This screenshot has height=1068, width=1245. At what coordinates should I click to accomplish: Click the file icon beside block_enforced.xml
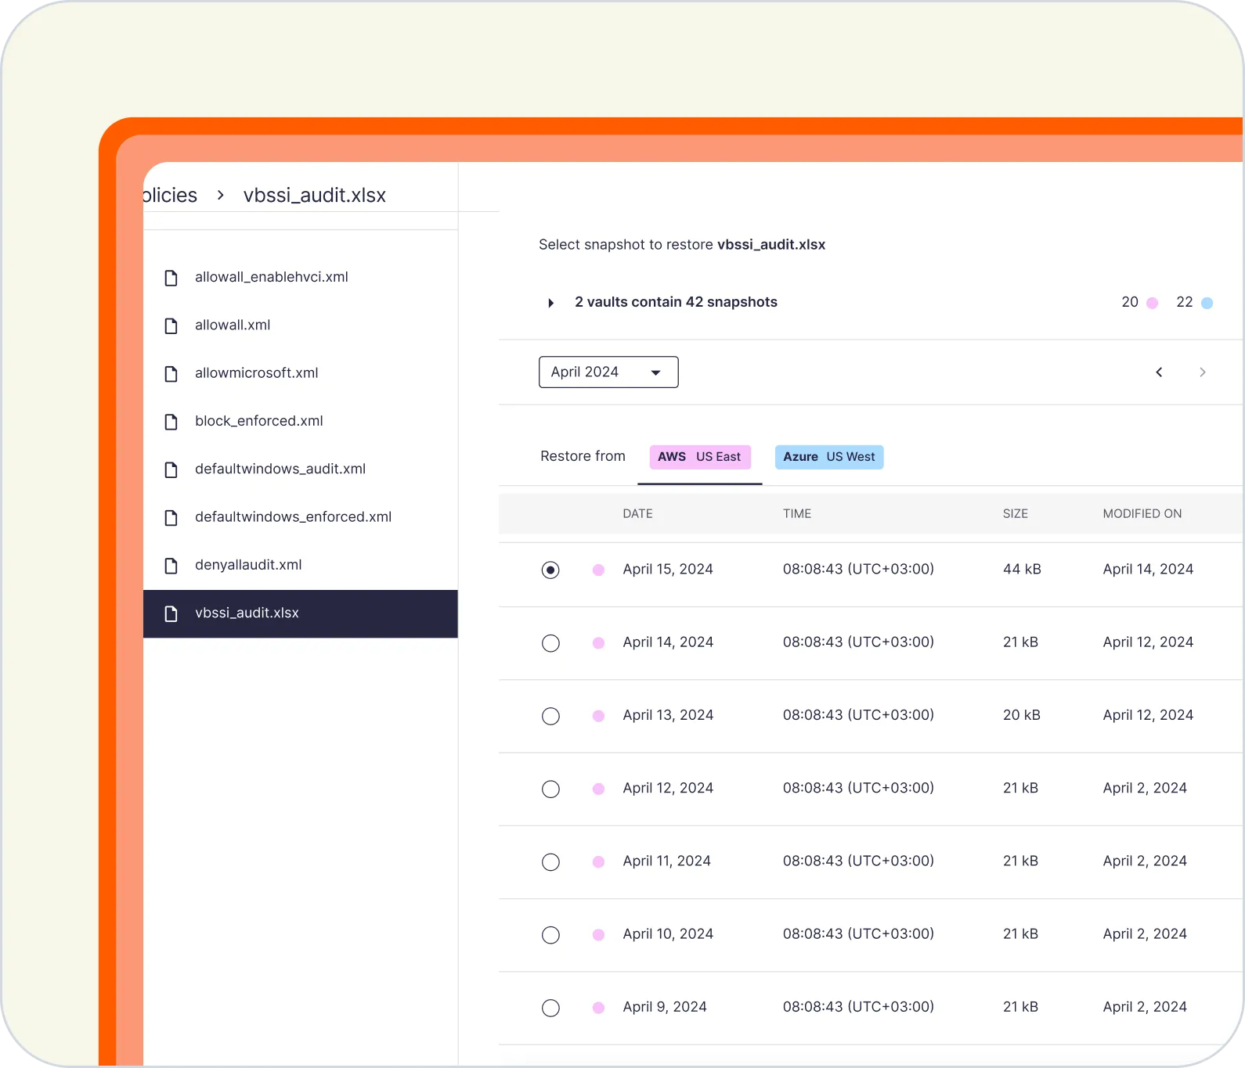(x=171, y=422)
